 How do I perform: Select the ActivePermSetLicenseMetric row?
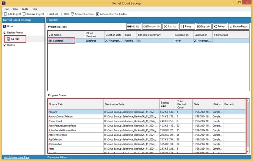pyautogui.click(x=147, y=130)
